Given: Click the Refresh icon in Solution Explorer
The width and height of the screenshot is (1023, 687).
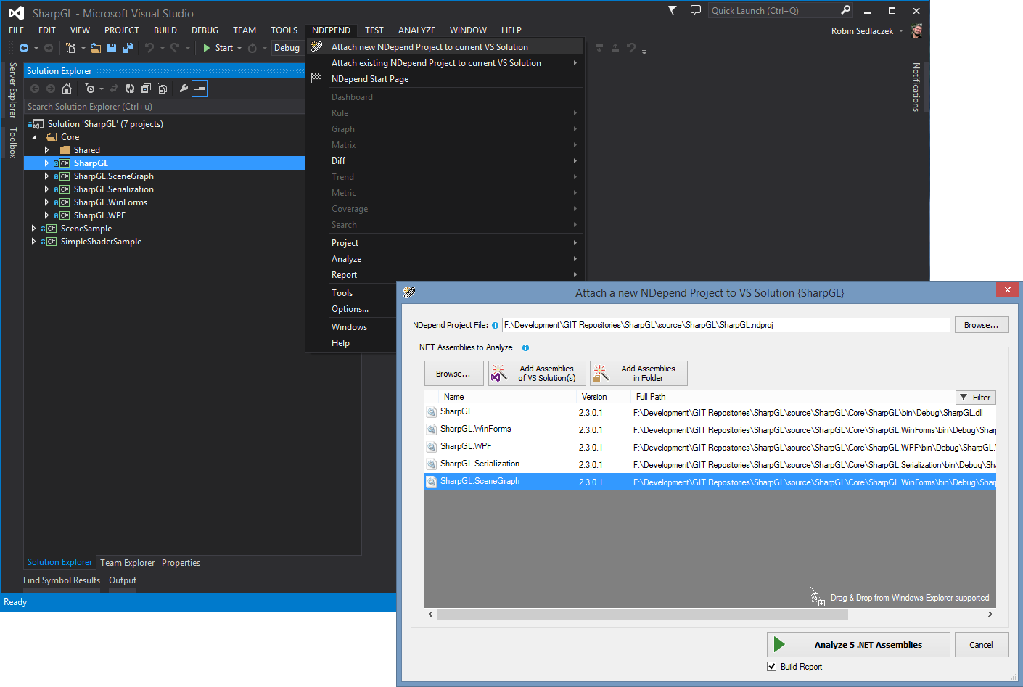Looking at the screenshot, I should tap(130, 89).
